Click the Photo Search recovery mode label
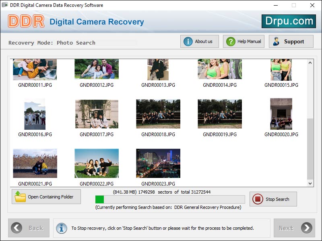322x241 pixels. click(76, 43)
